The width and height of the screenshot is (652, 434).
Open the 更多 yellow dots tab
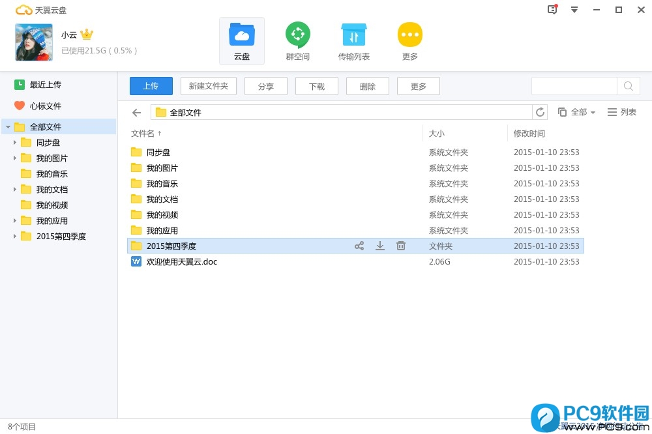[410, 41]
